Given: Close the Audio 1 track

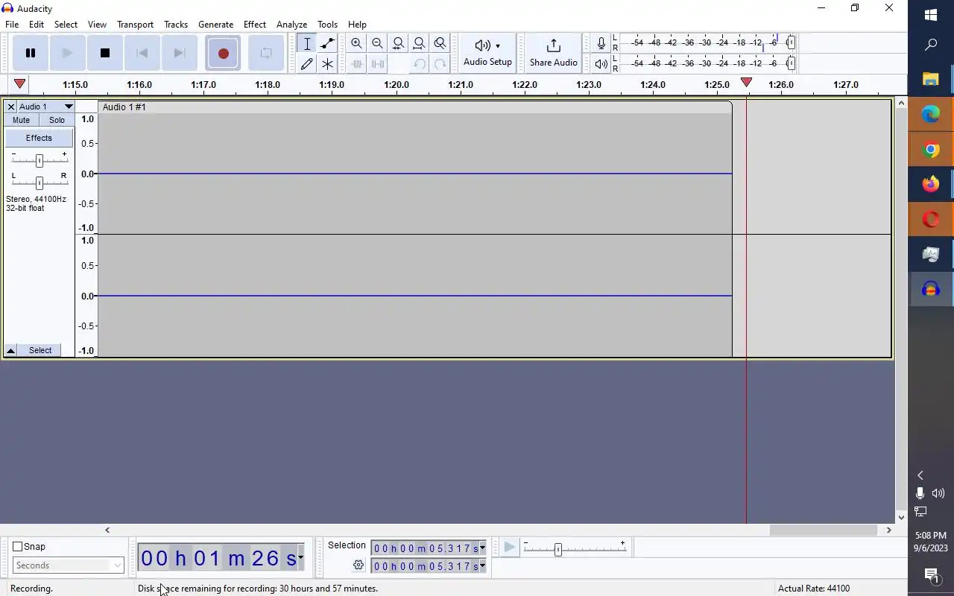Looking at the screenshot, I should pyautogui.click(x=11, y=107).
